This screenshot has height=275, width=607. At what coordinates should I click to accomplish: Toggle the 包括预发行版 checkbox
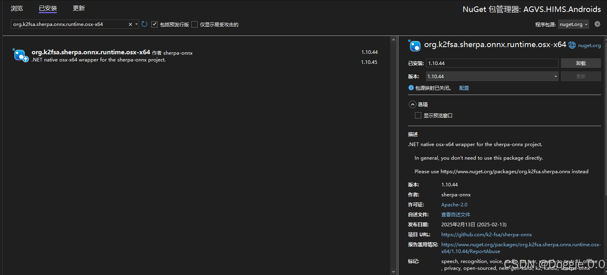coord(154,24)
